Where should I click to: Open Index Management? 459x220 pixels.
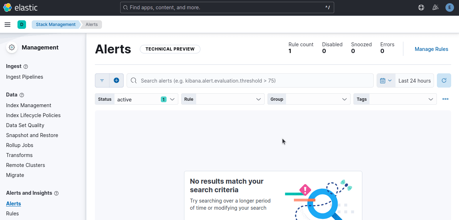pyautogui.click(x=29, y=105)
